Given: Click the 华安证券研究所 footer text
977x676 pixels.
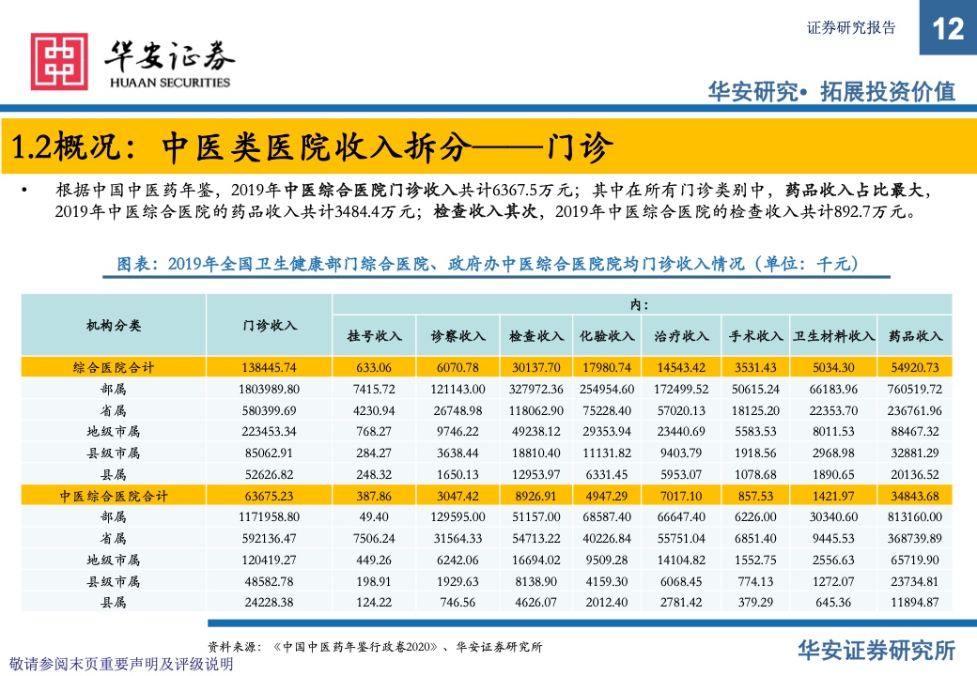Looking at the screenshot, I should [x=876, y=651].
